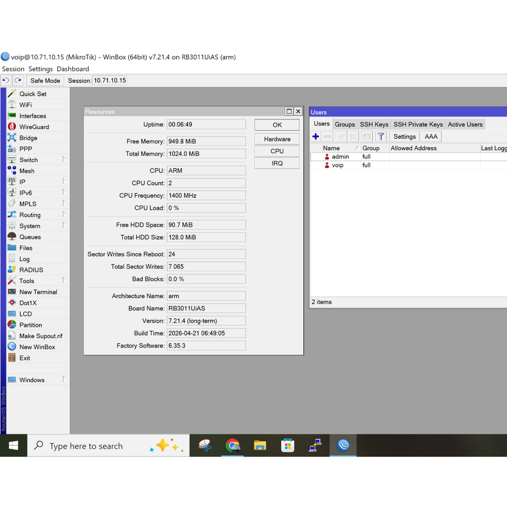The width and height of the screenshot is (507, 507).
Task: Open the Dot1X menu
Action: click(38, 303)
